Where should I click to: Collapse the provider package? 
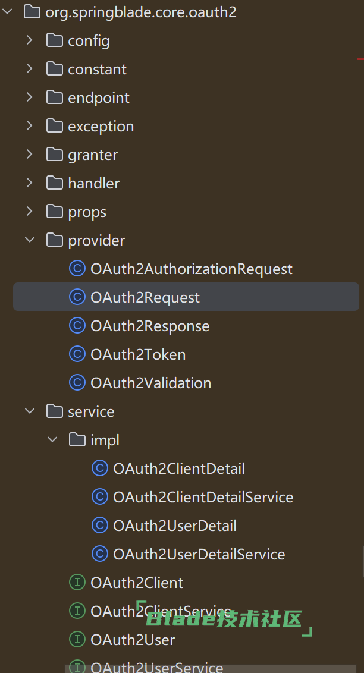(x=30, y=240)
